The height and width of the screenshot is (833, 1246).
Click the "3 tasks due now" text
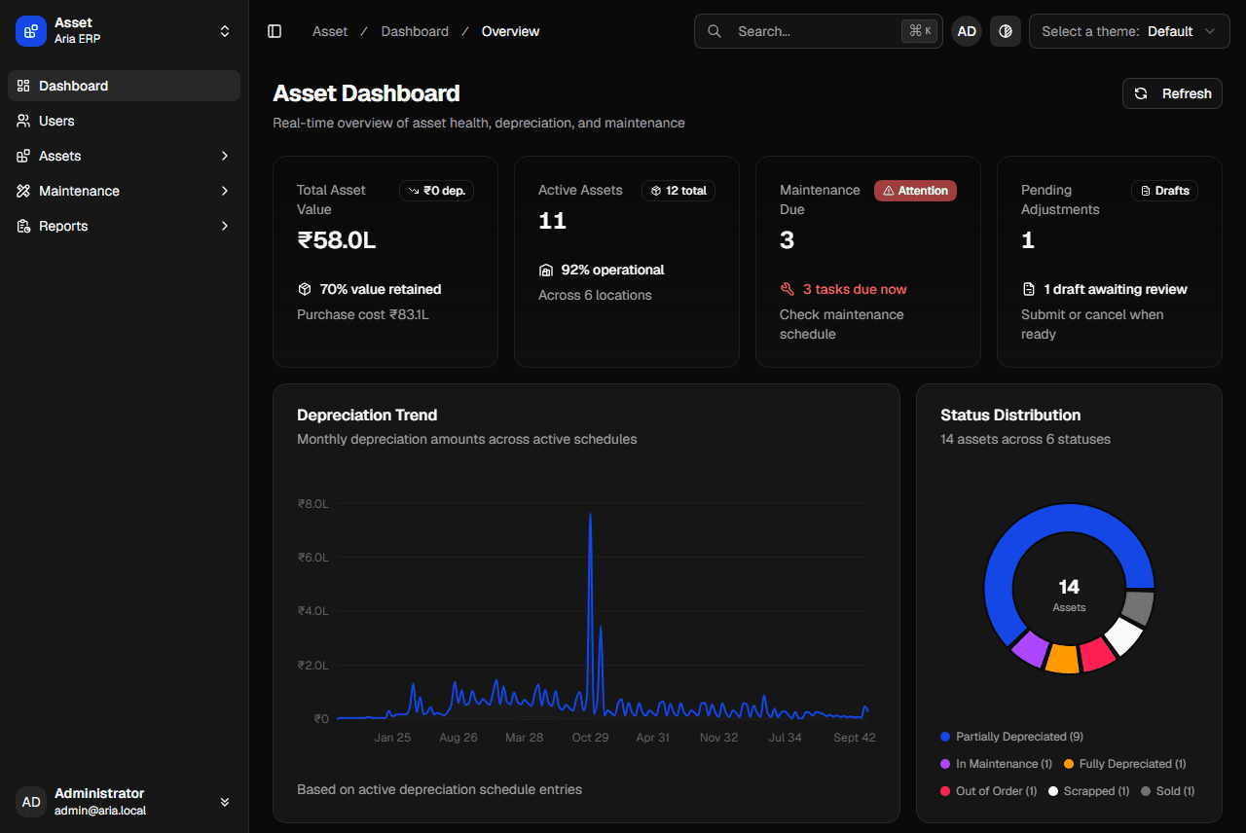(855, 289)
